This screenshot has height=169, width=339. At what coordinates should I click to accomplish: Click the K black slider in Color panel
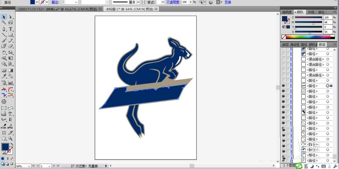tap(308, 32)
